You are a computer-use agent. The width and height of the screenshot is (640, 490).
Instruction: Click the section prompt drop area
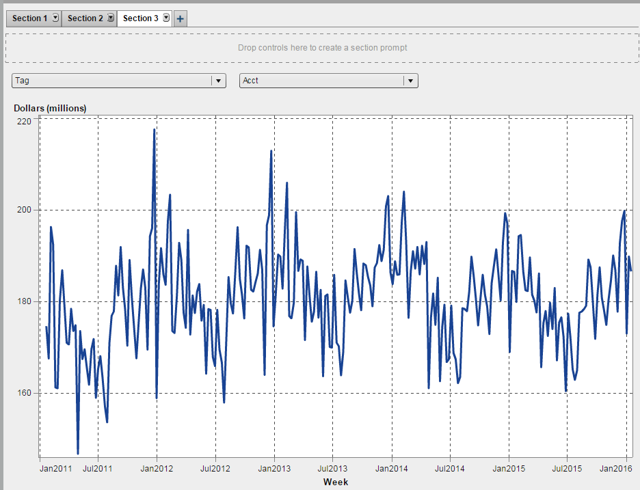[322, 48]
